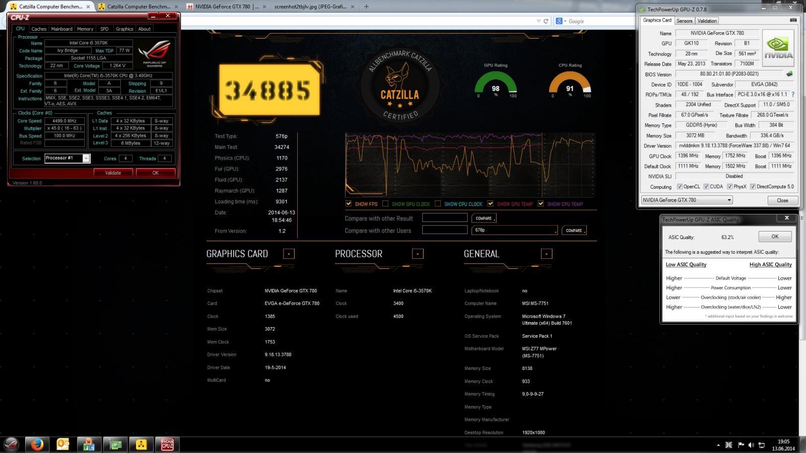Click the yellow Catzilla taskbar icon
Image resolution: width=806 pixels, height=453 pixels.
click(x=142, y=445)
